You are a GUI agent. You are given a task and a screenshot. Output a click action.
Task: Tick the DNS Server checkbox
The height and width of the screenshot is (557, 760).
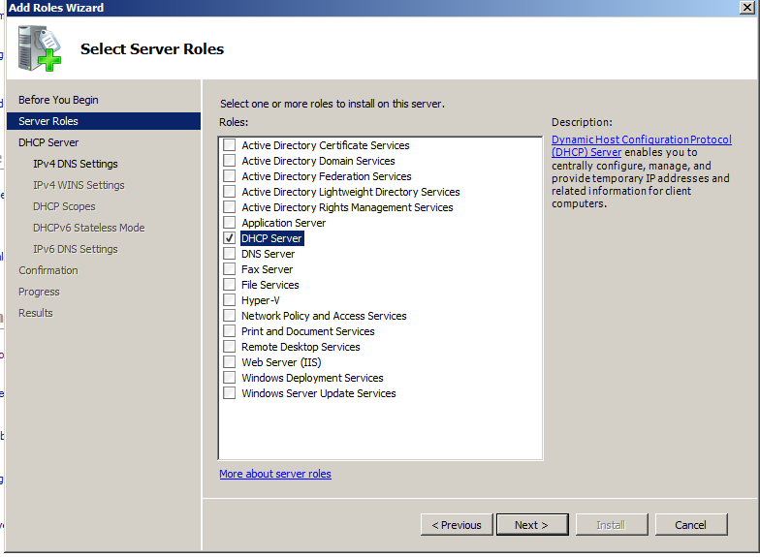coord(229,254)
